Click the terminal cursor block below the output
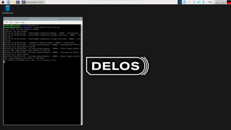This screenshot has width=231, height=130. click(4, 62)
